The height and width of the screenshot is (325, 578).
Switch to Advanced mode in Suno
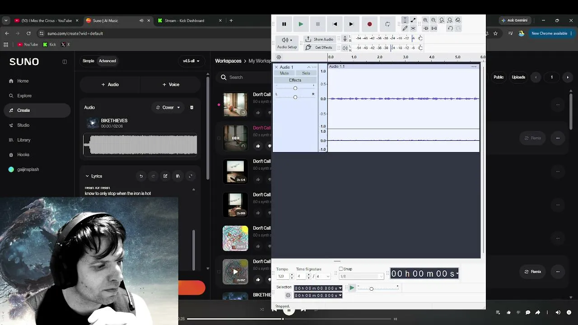tap(107, 61)
